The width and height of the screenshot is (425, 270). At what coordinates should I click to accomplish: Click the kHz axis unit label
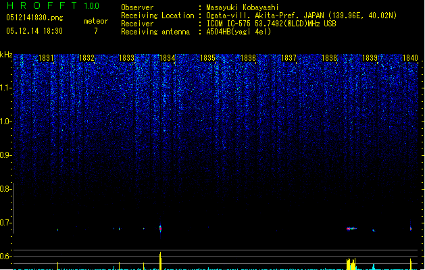6,55
